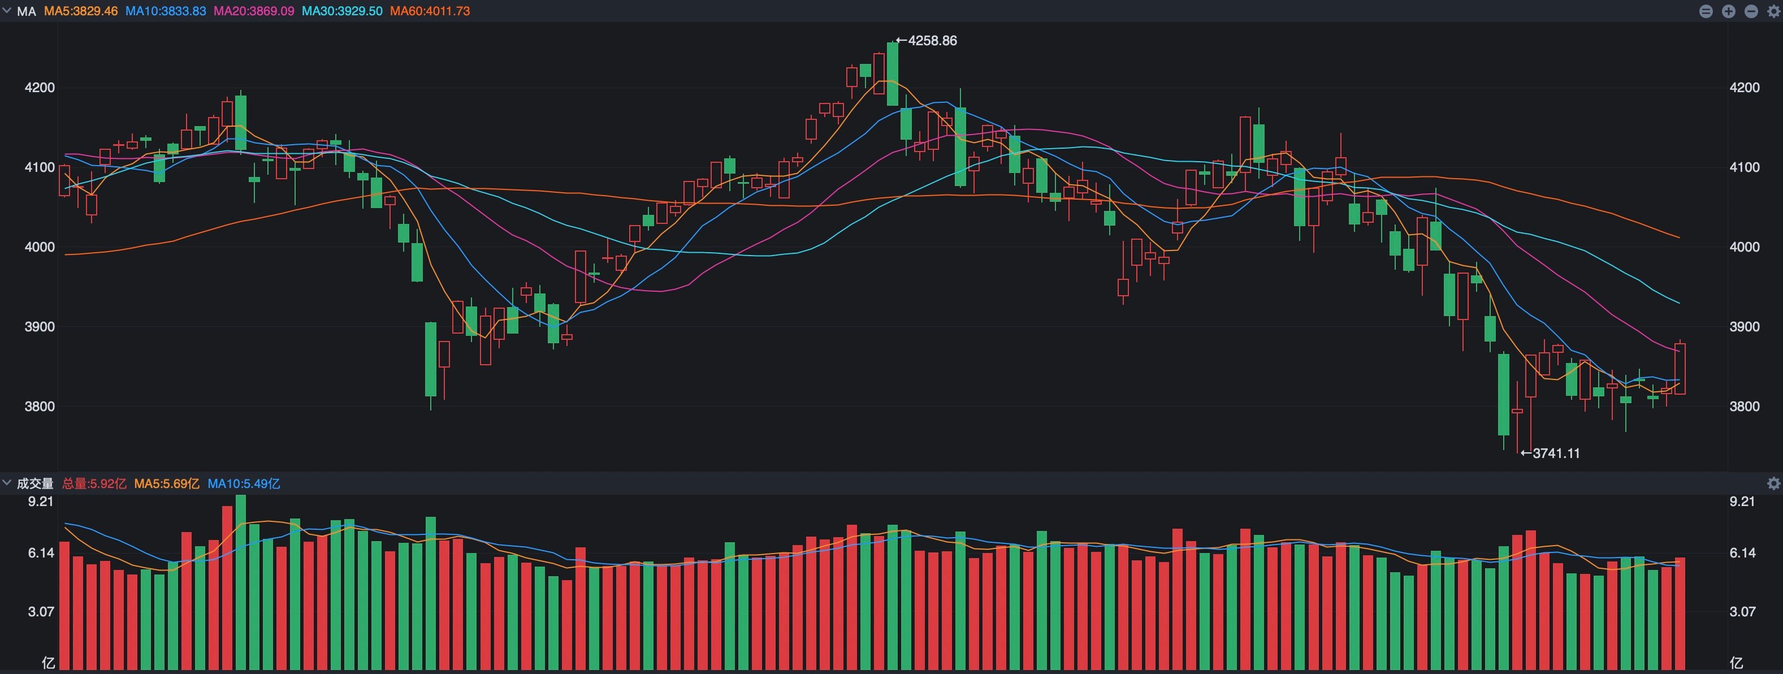The image size is (1783, 674).
Task: Click the green candle at the 4258.86 peak
Action: click(x=893, y=74)
